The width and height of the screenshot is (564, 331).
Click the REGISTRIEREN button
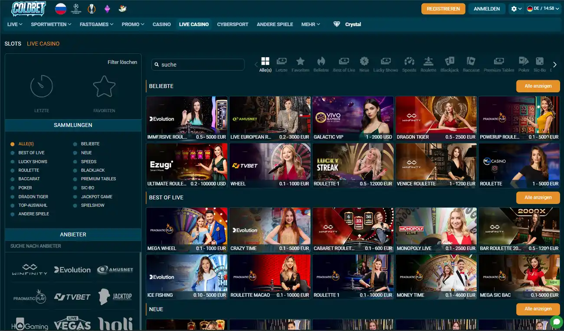point(443,8)
